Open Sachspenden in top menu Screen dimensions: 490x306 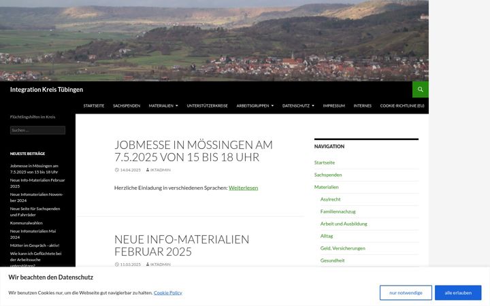[127, 106]
